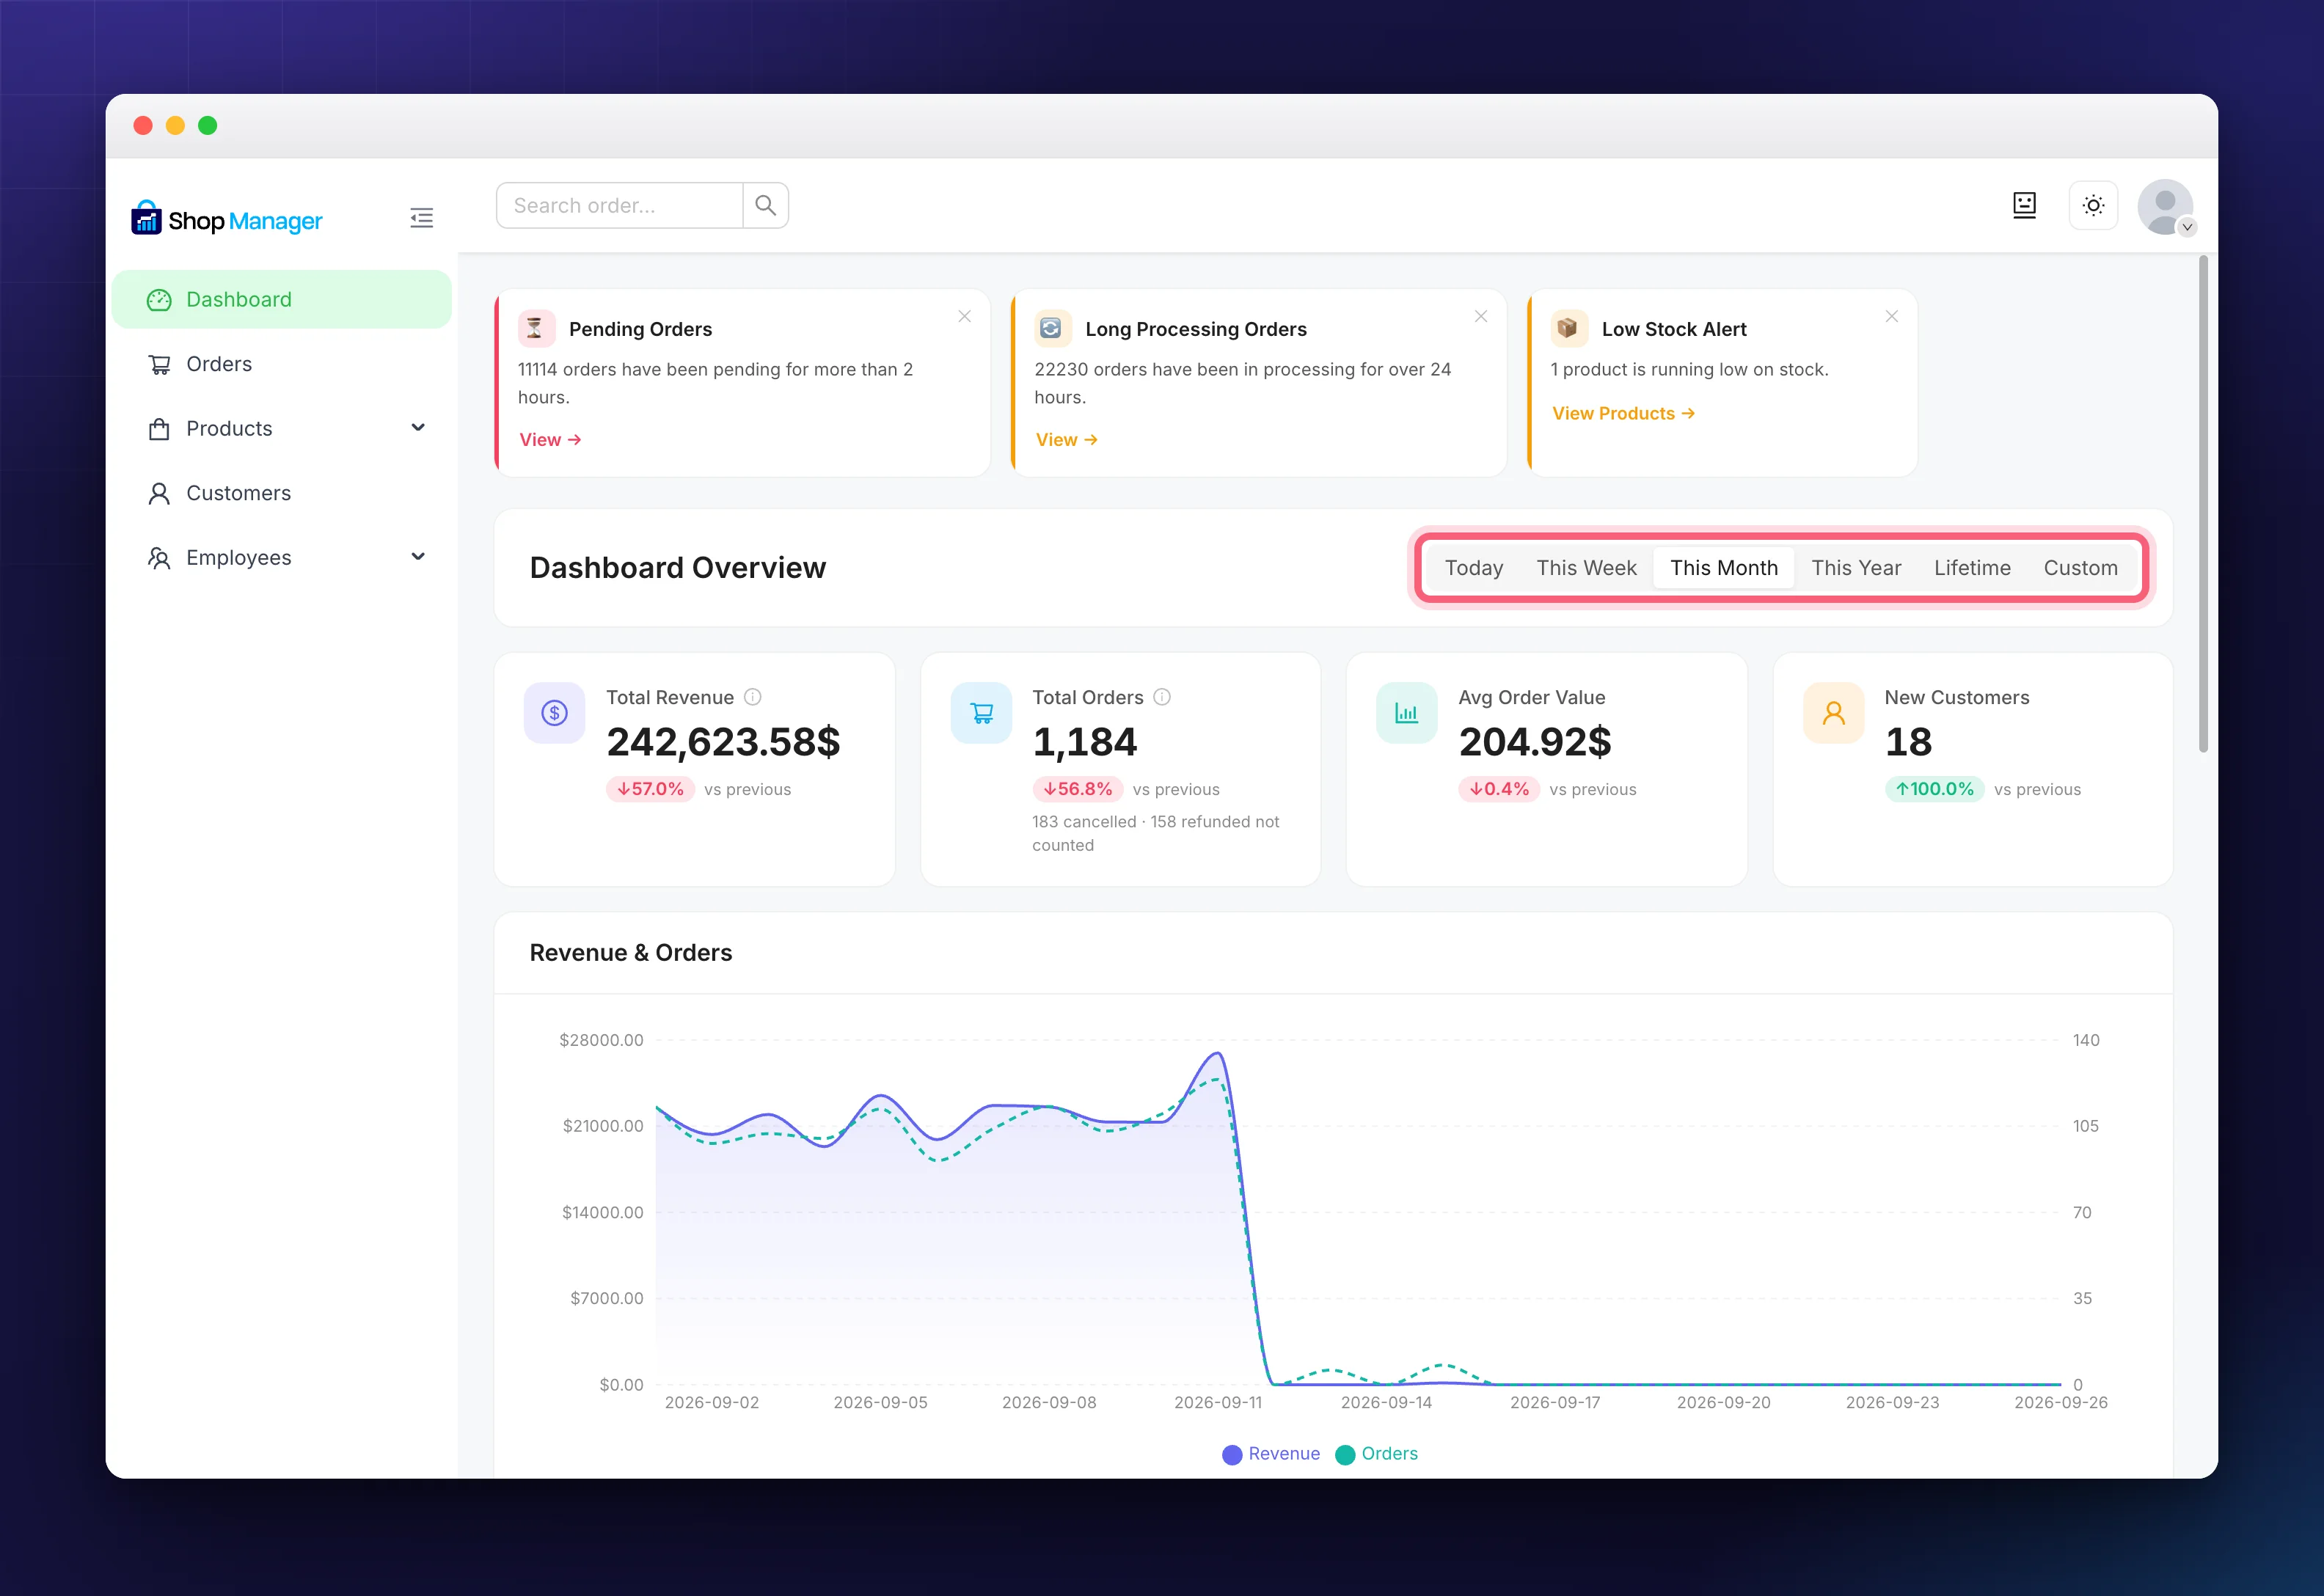Switch to This Year range
The height and width of the screenshot is (1596, 2324).
[x=1856, y=568]
